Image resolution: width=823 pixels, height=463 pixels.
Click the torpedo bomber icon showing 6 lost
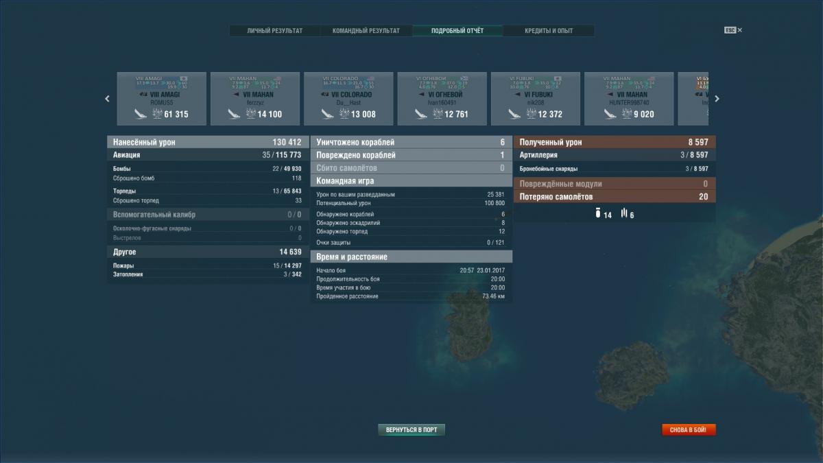click(624, 214)
